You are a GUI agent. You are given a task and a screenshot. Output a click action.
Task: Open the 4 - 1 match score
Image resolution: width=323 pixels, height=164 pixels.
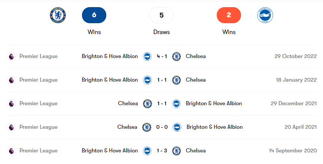pos(162,57)
